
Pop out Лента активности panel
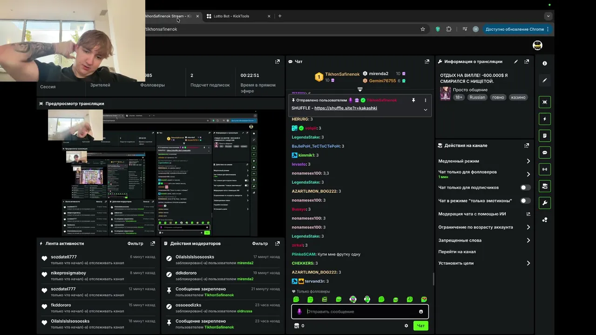click(153, 243)
